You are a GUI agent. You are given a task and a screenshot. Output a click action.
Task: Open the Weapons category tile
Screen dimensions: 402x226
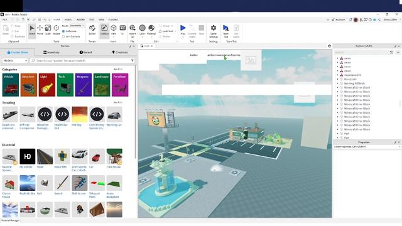[84, 85]
